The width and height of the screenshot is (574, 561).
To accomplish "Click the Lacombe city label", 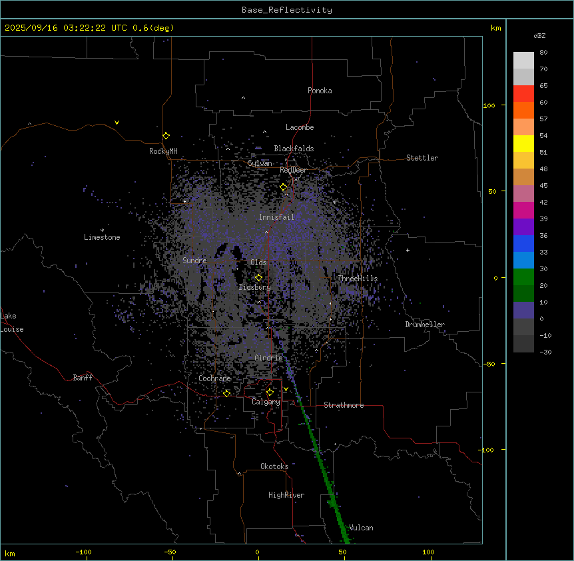I will (x=300, y=127).
